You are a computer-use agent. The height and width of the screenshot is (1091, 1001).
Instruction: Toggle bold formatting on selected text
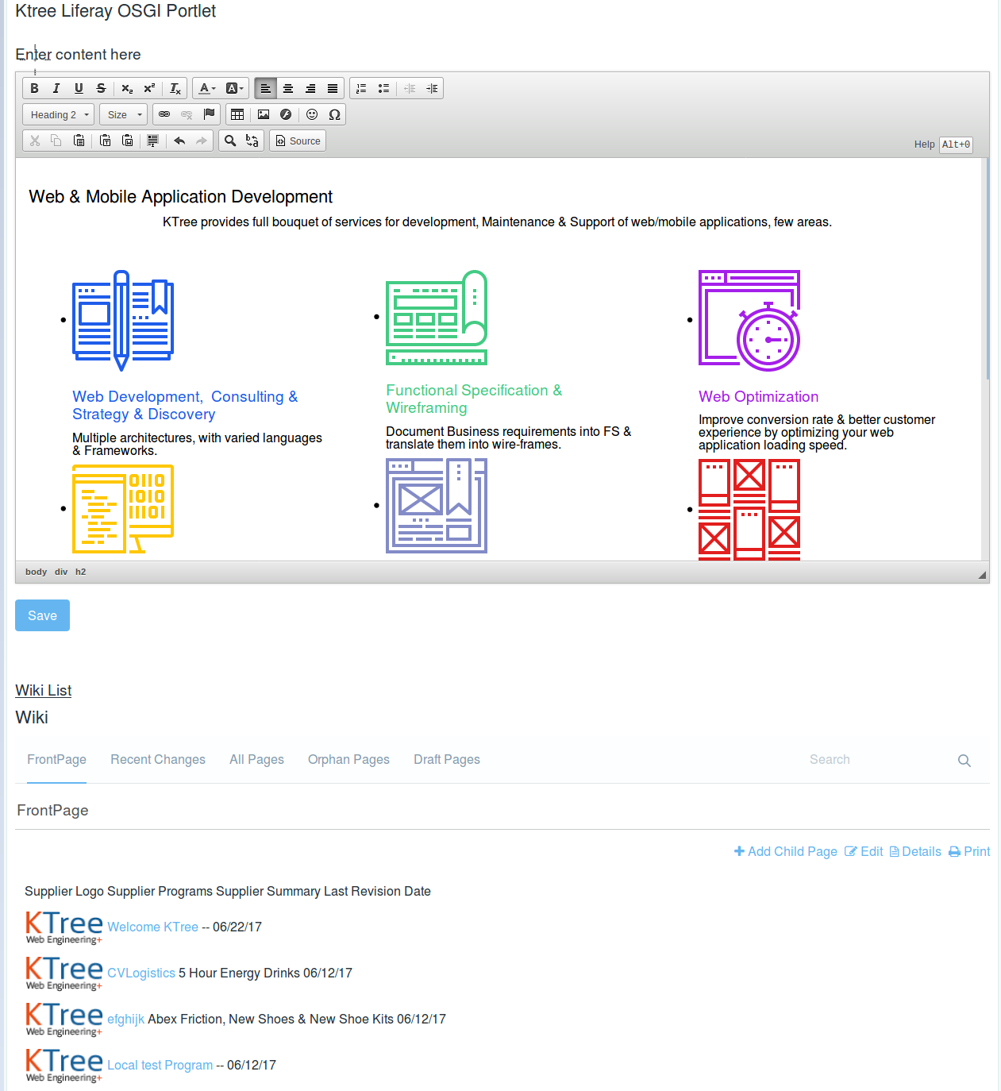point(34,88)
